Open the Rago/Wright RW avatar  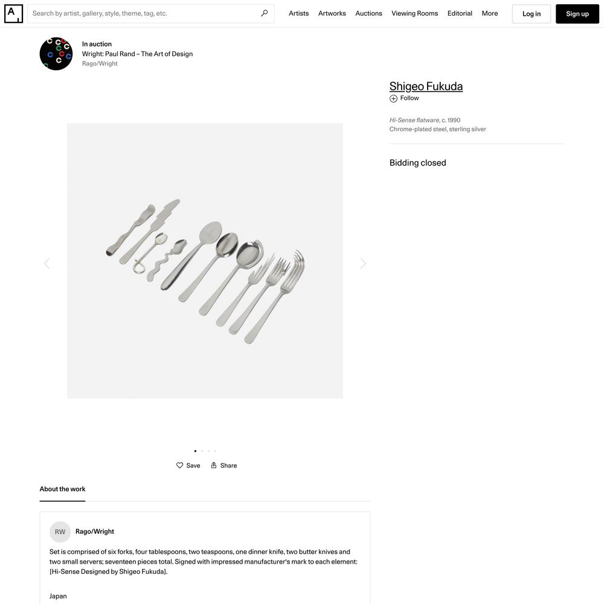tap(60, 532)
